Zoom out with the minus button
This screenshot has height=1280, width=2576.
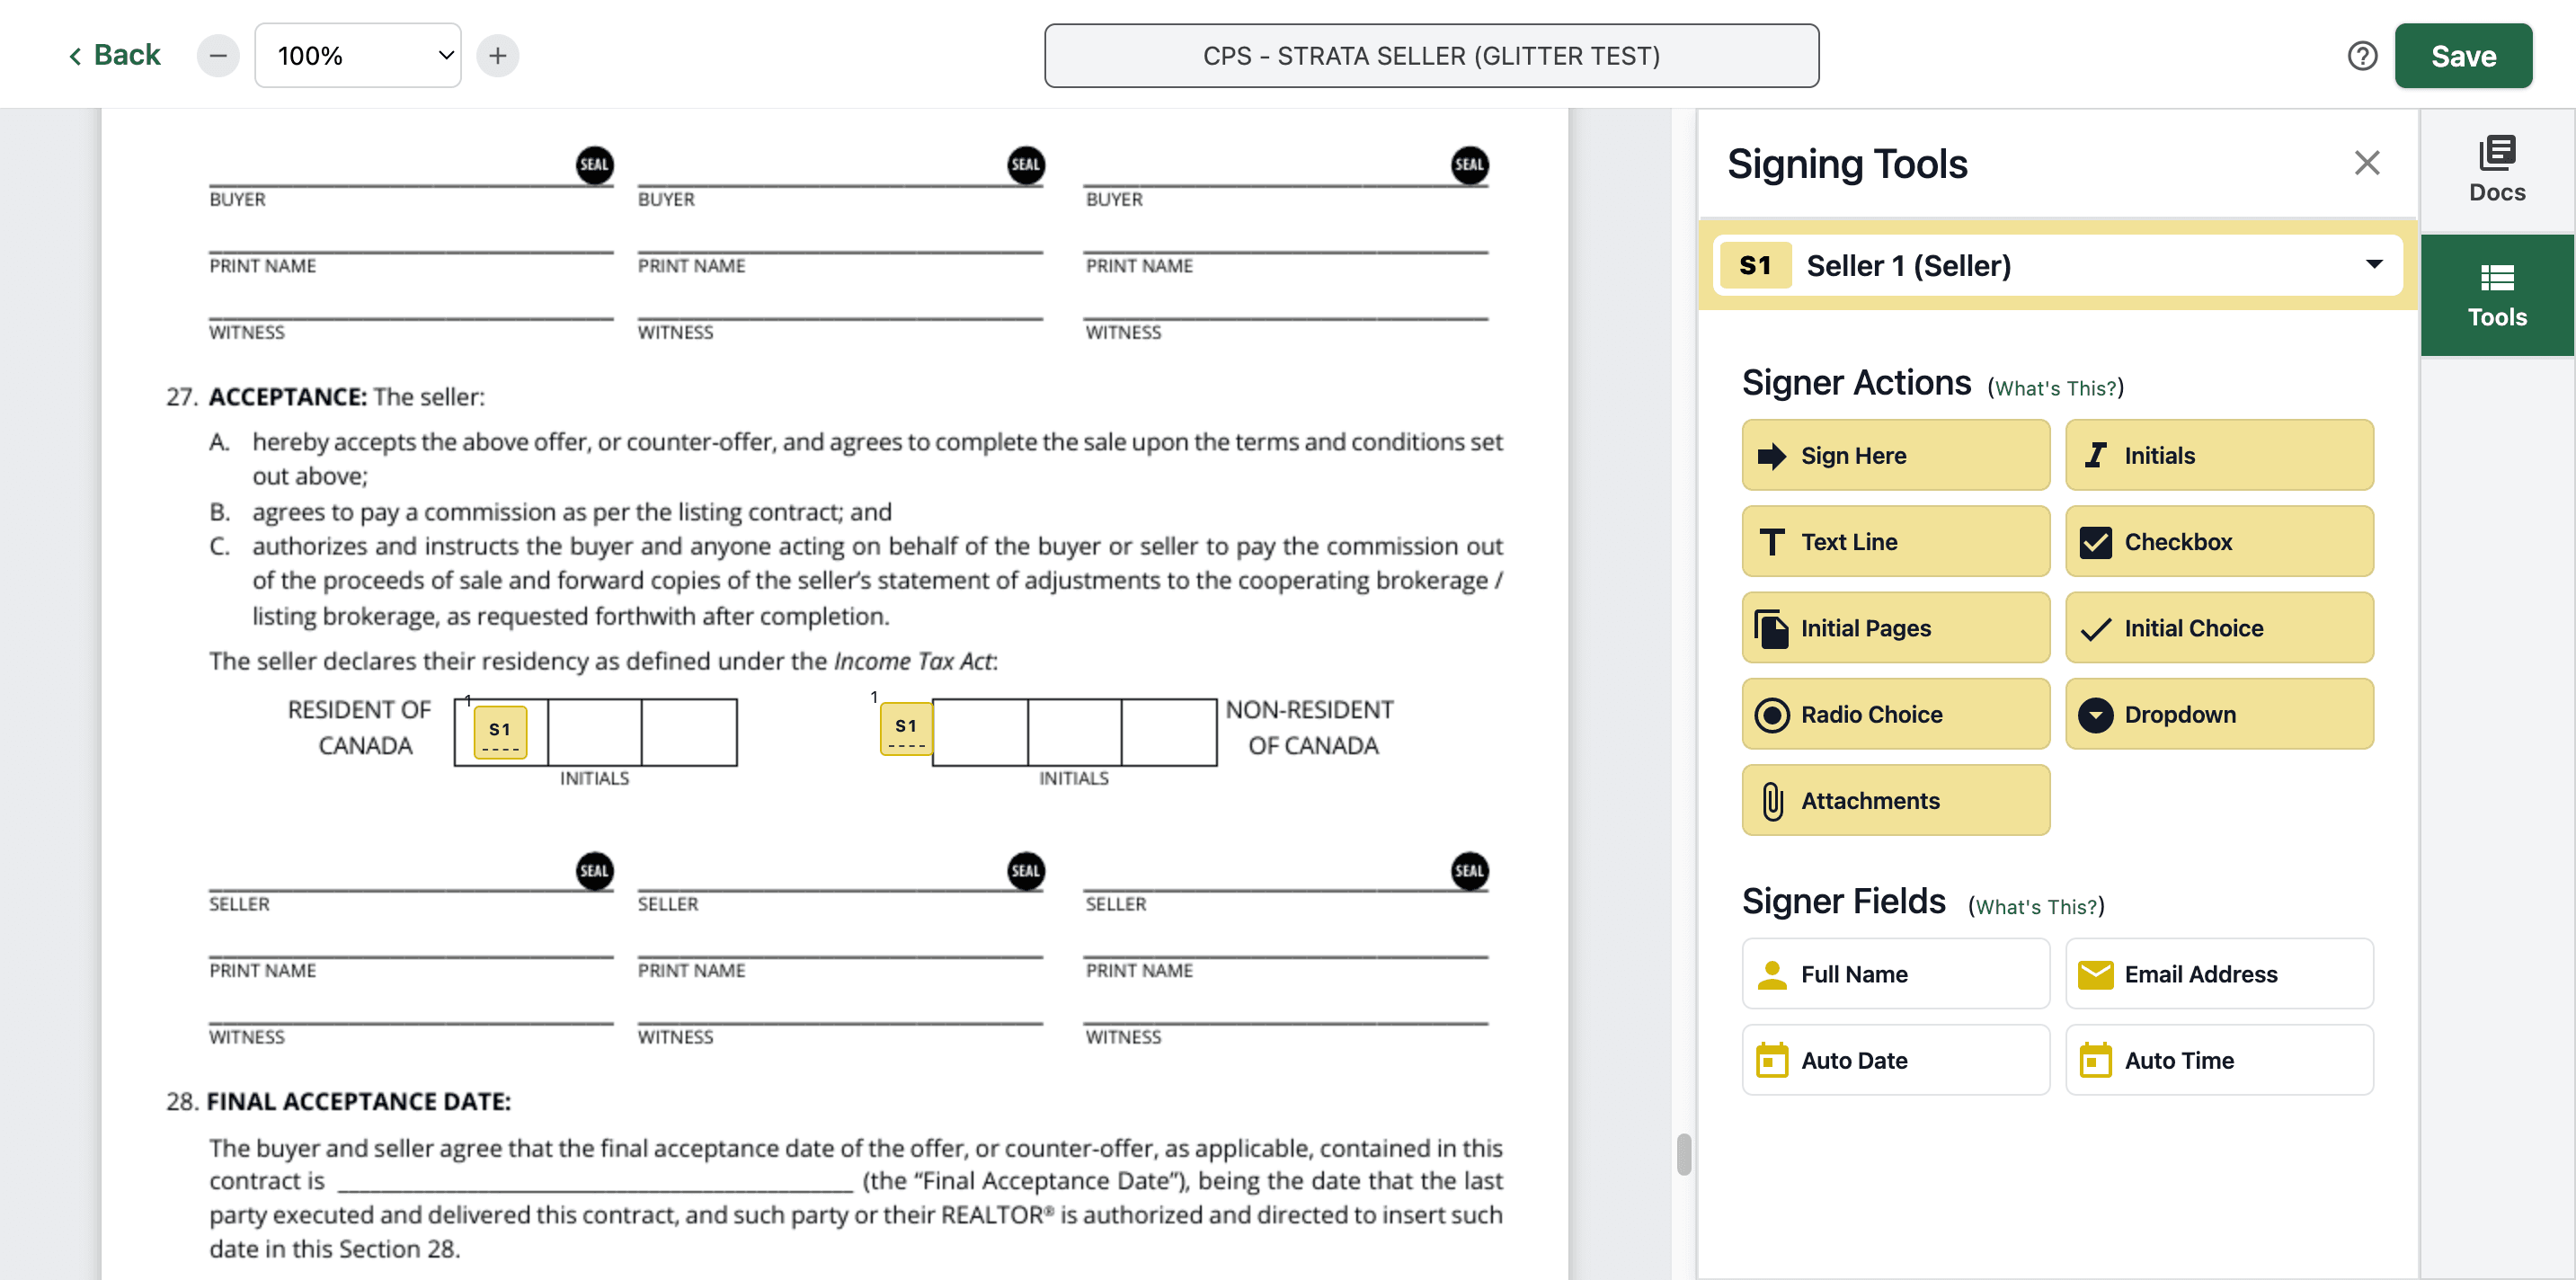click(218, 56)
